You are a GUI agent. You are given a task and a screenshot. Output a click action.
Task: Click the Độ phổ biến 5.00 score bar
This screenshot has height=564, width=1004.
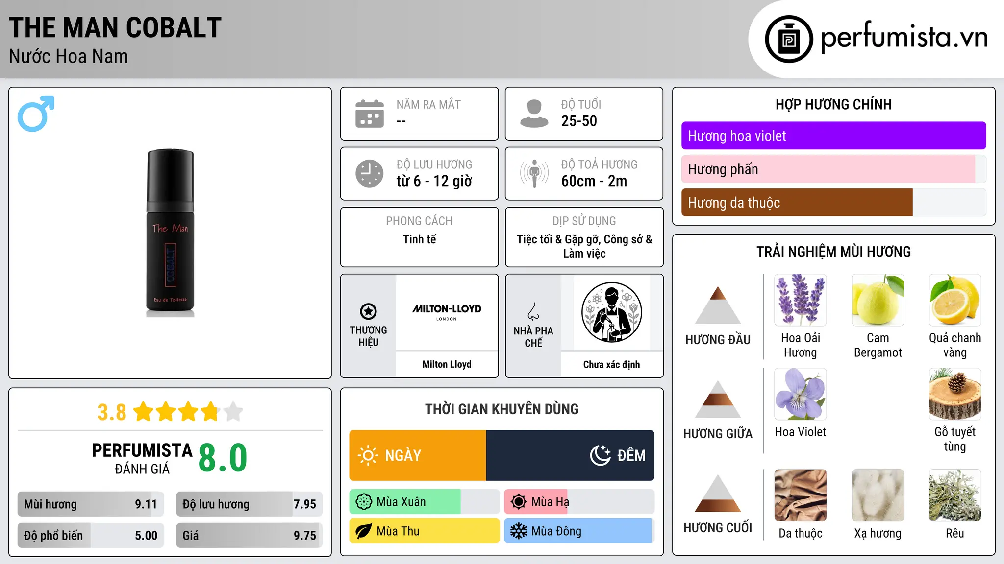[91, 535]
